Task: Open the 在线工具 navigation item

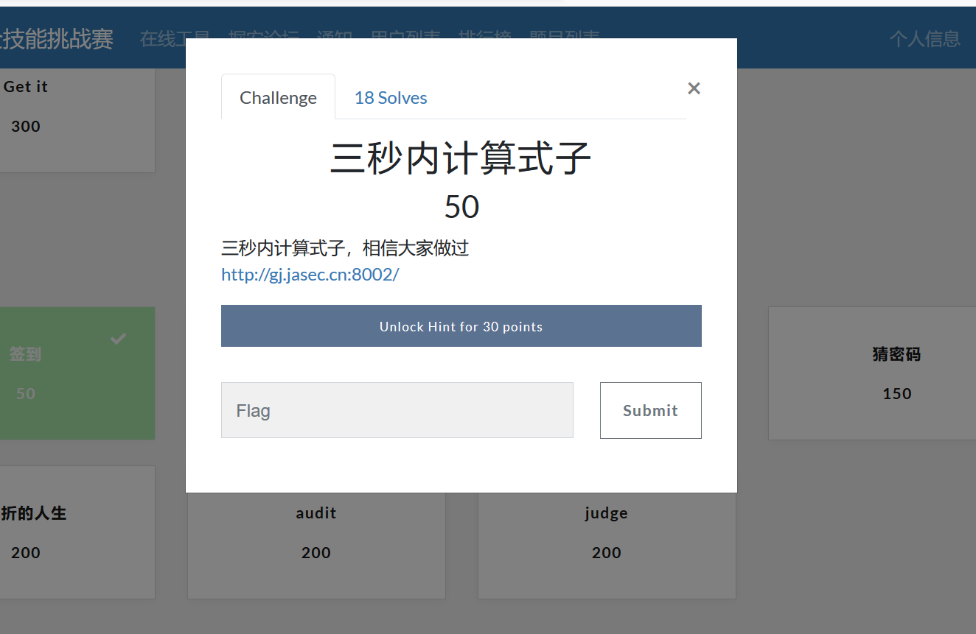Action: coord(174,38)
